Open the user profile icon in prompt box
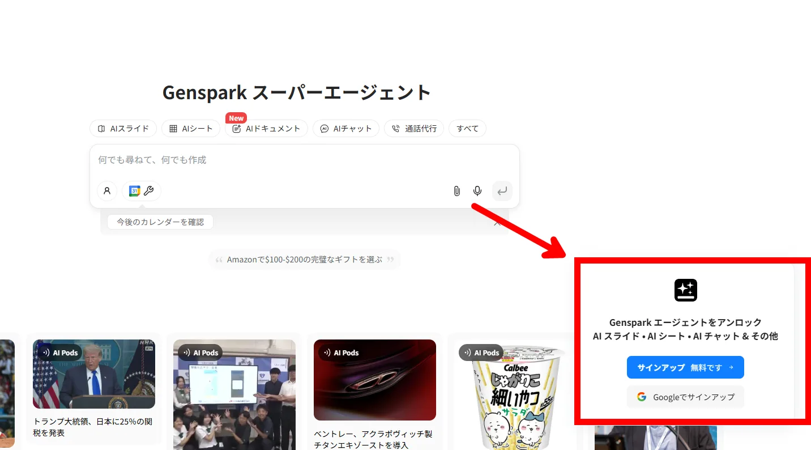This screenshot has width=811, height=450. [107, 191]
